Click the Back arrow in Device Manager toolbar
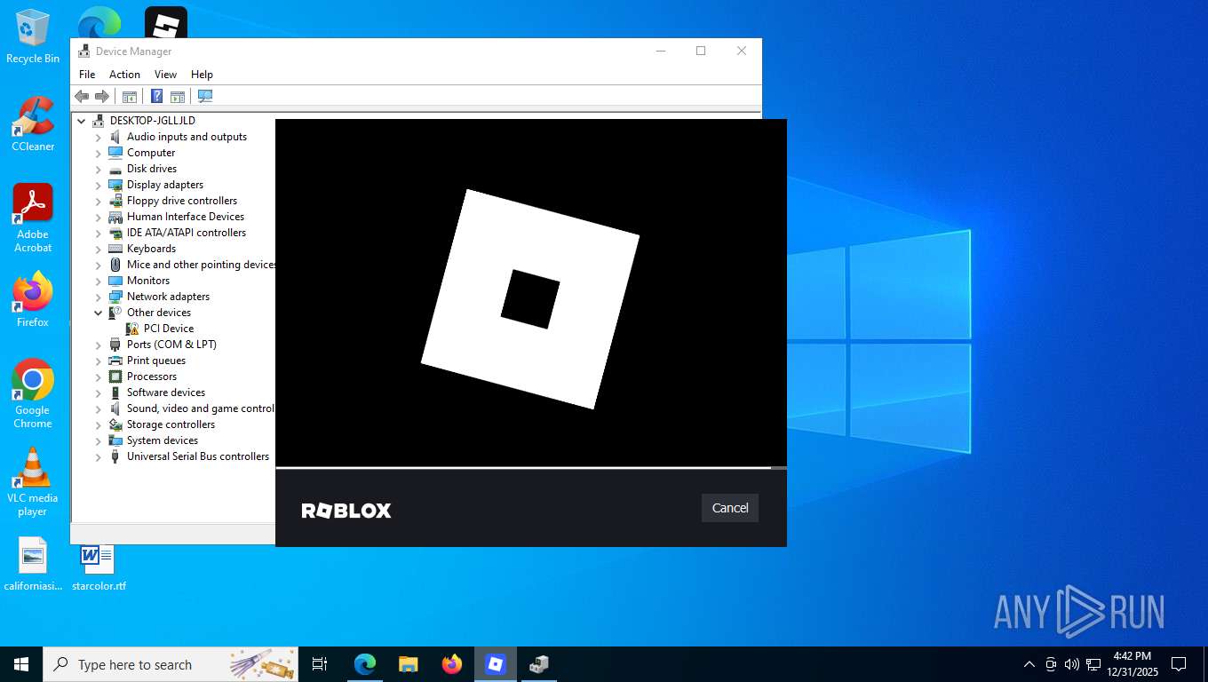This screenshot has width=1208, height=682. pos(82,96)
